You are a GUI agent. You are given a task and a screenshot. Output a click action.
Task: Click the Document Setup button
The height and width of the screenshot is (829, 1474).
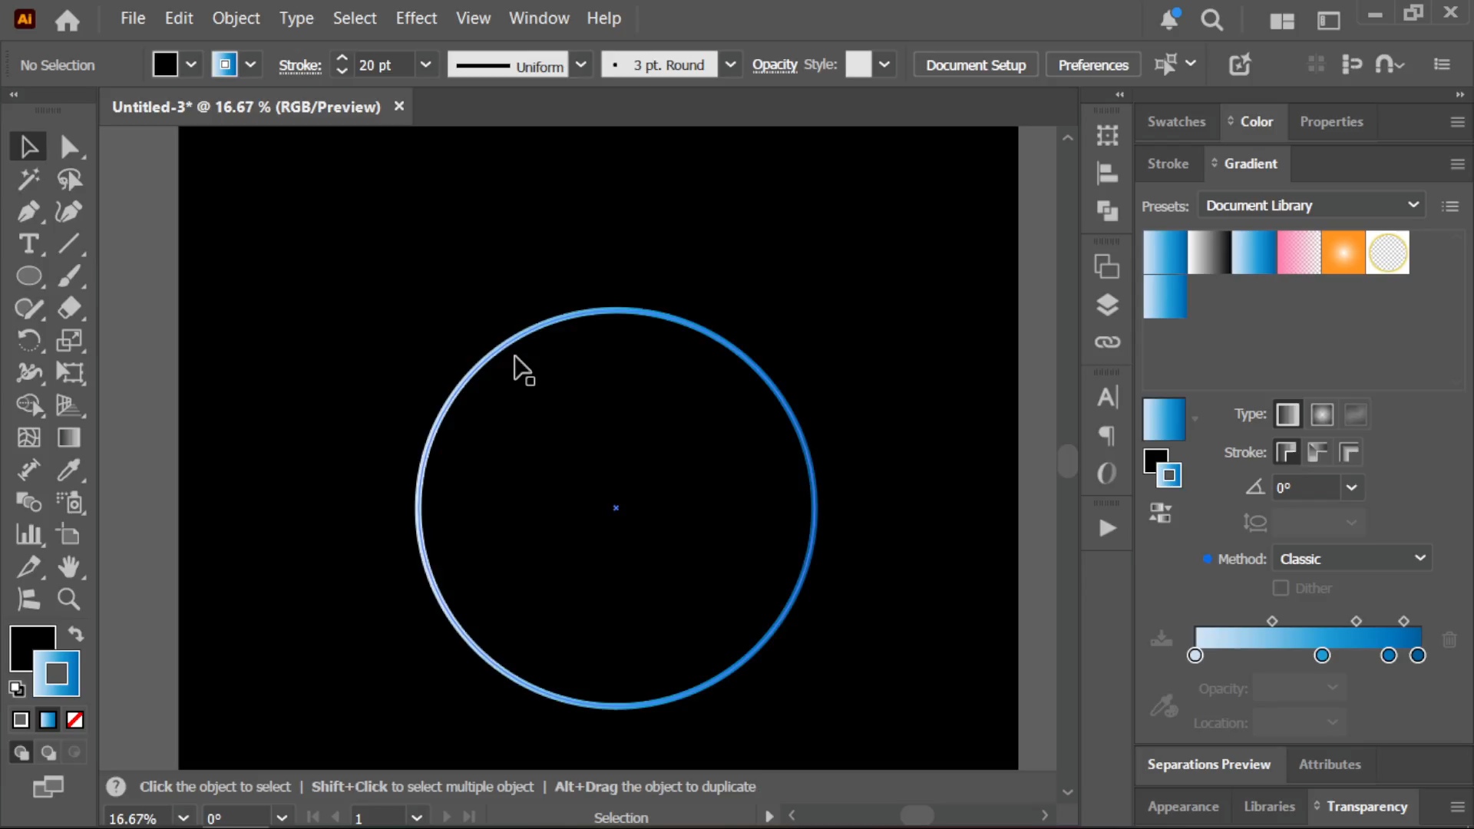(x=976, y=65)
